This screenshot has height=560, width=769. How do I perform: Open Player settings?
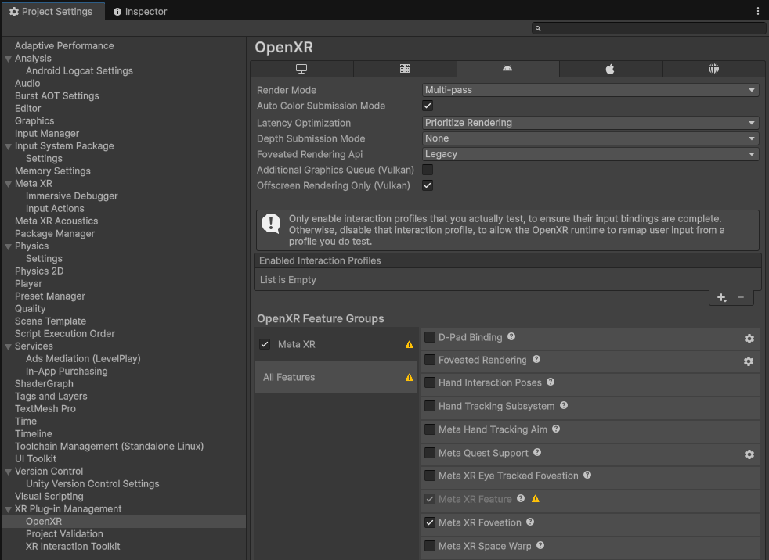click(x=28, y=283)
